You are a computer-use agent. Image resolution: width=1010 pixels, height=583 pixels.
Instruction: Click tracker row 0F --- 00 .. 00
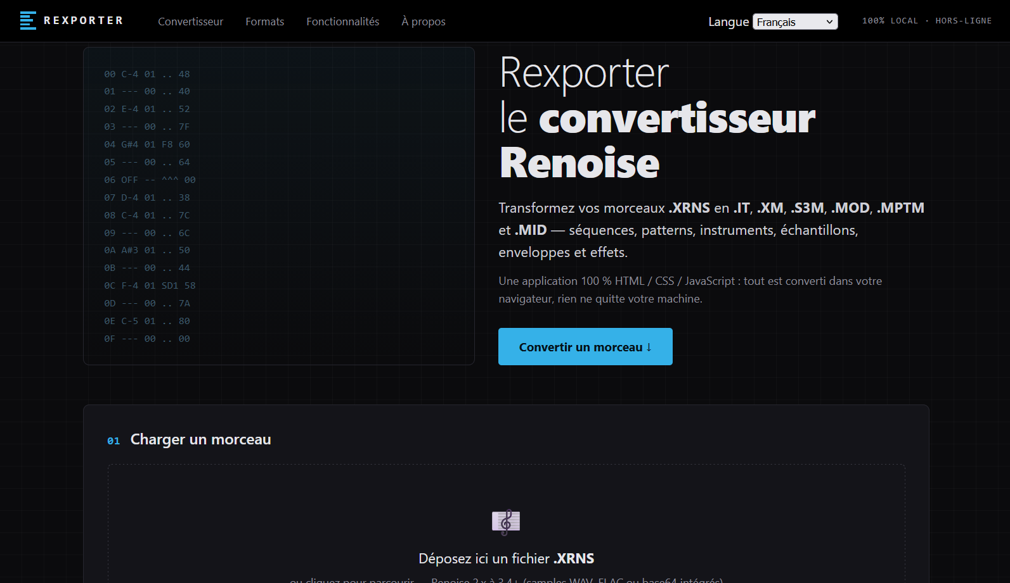pos(147,339)
